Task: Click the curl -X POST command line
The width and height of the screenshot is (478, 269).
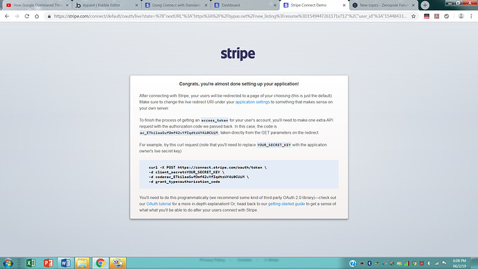Action: (208, 168)
